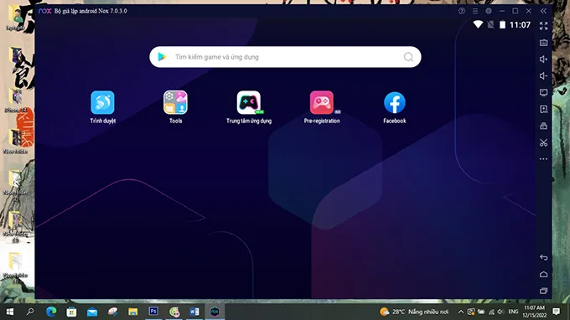Decrease emulator volume in sidebar
Viewport: 570px width, 320px height.
coord(543,76)
